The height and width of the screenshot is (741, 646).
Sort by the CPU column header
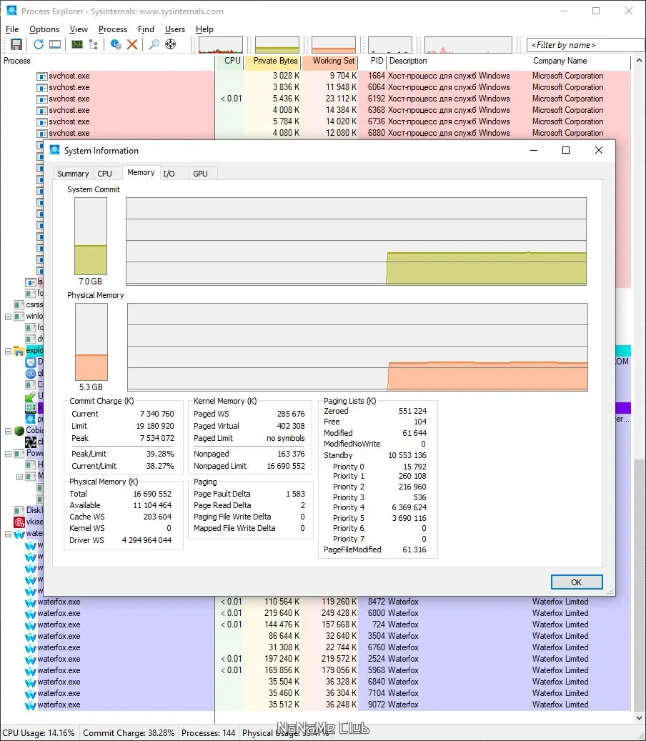click(229, 61)
